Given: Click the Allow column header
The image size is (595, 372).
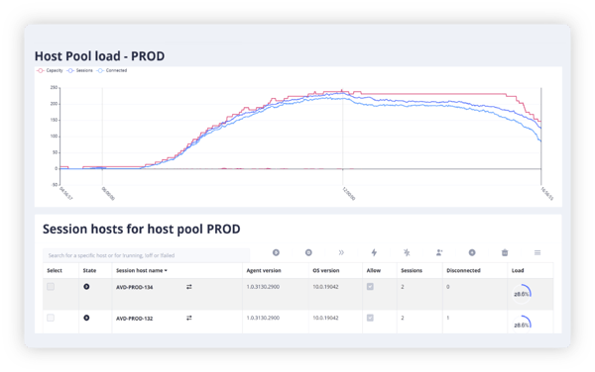Looking at the screenshot, I should [374, 270].
